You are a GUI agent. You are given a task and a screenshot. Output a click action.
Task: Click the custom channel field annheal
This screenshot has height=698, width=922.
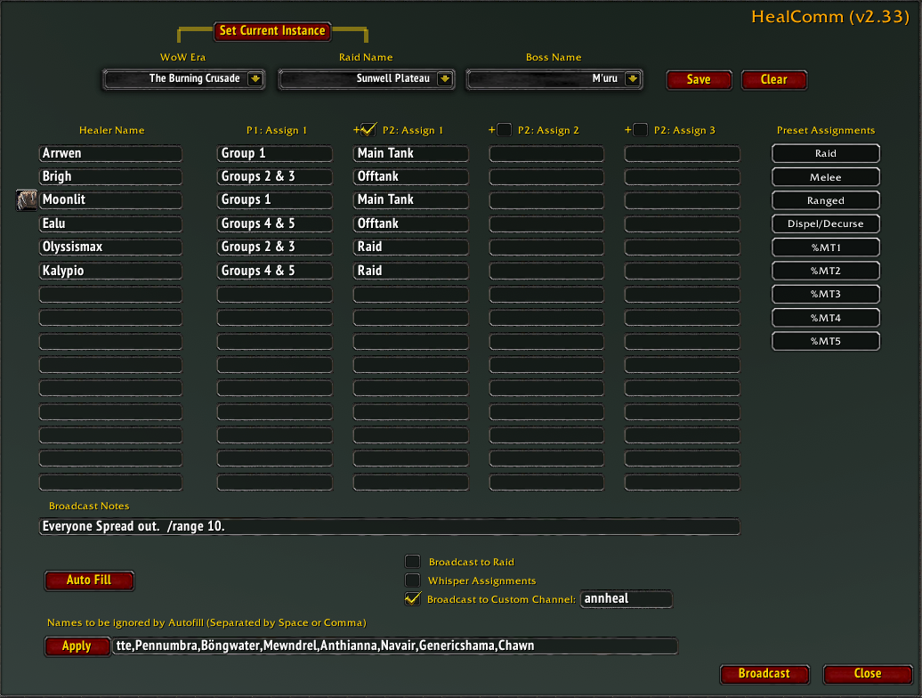pos(627,598)
